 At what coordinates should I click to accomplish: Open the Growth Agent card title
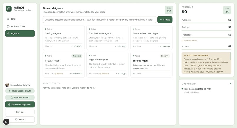pyautogui.click(x=53, y=61)
